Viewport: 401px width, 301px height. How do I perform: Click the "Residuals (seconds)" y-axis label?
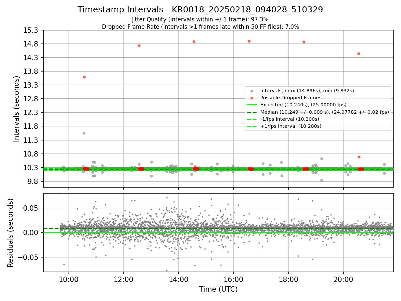(10, 232)
